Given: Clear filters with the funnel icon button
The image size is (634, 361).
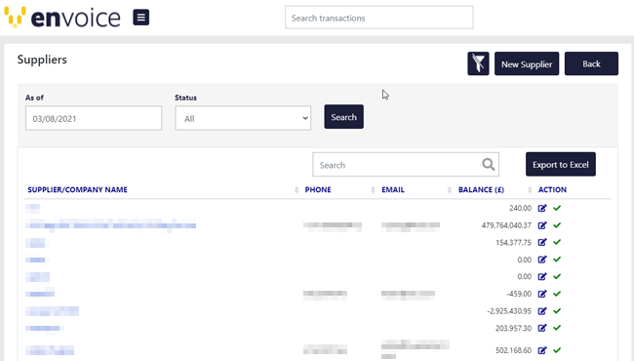Looking at the screenshot, I should coord(478,63).
